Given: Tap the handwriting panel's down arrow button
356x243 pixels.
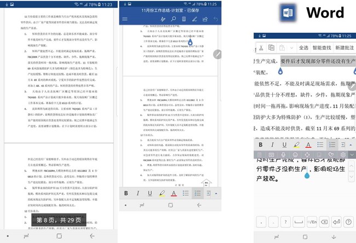Looking at the screenshot, I should click(x=351, y=177).
